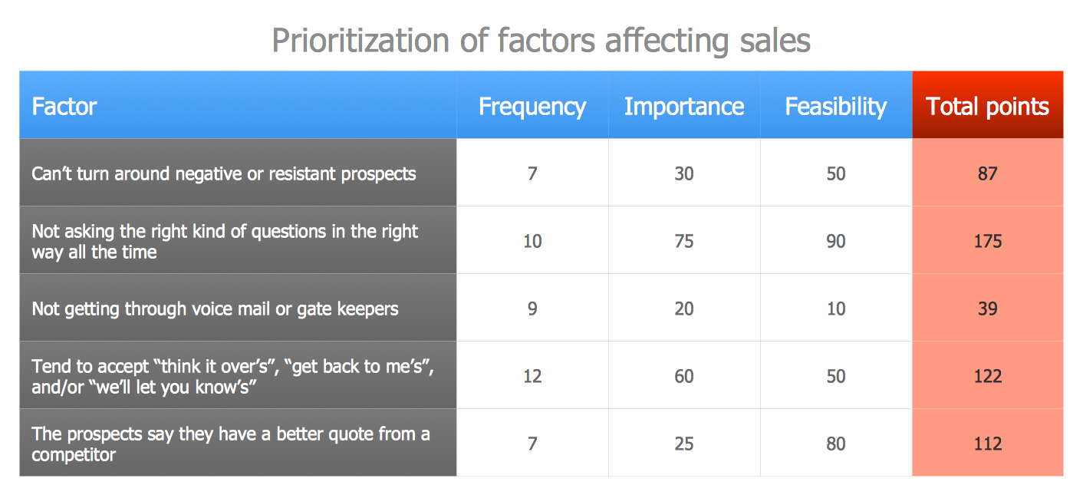Click the Feasibility value 90
1083x495 pixels.
835,241
